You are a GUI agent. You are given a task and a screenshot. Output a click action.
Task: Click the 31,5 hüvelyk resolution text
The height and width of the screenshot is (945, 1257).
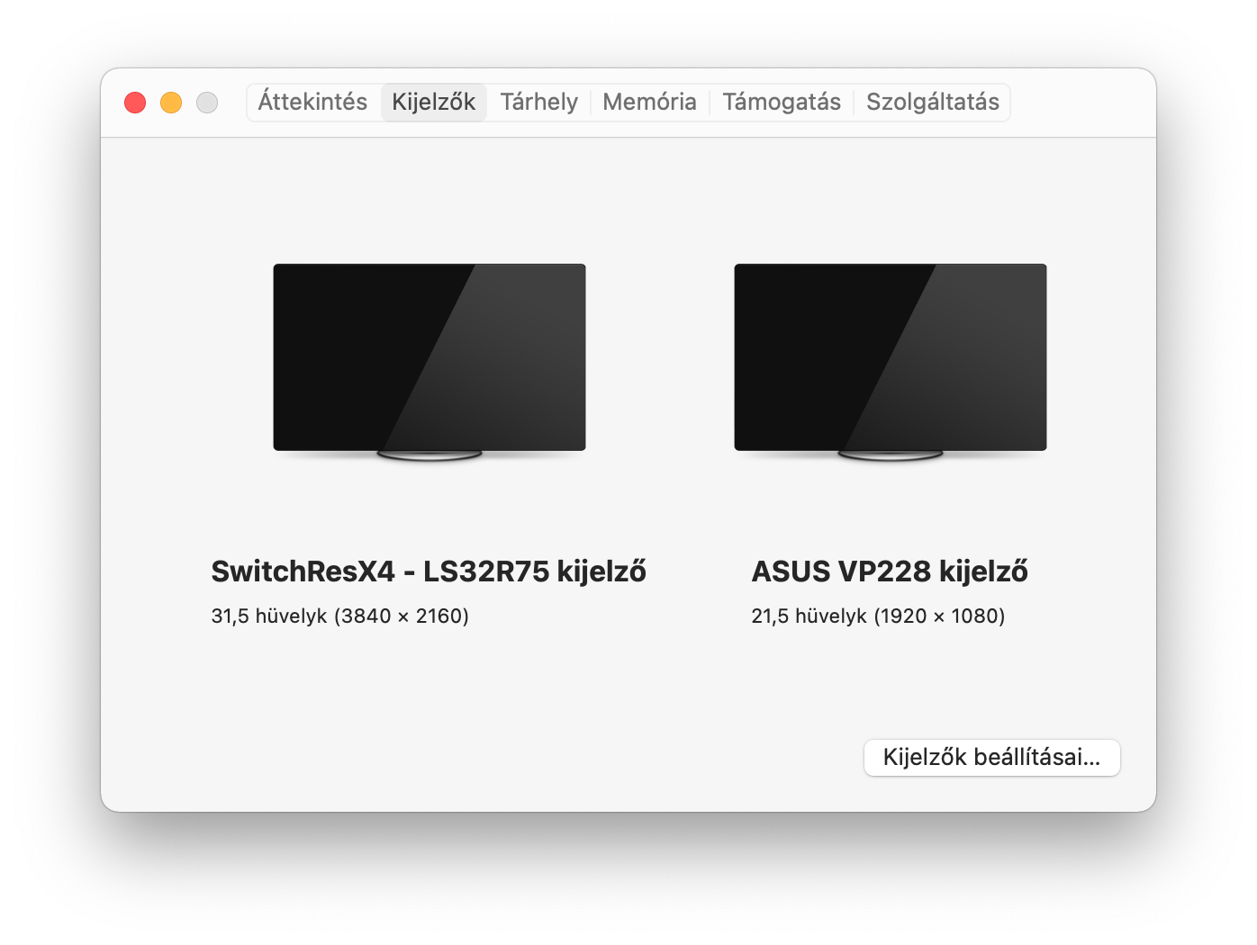coord(340,616)
